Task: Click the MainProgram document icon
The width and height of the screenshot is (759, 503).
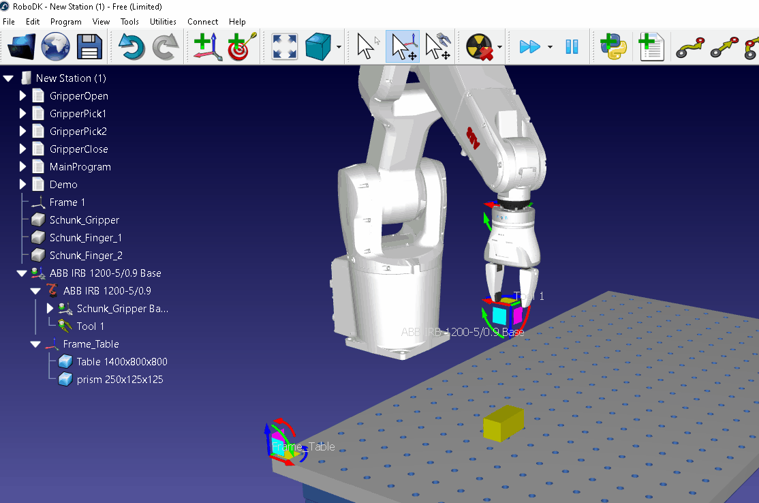Action: pos(38,166)
